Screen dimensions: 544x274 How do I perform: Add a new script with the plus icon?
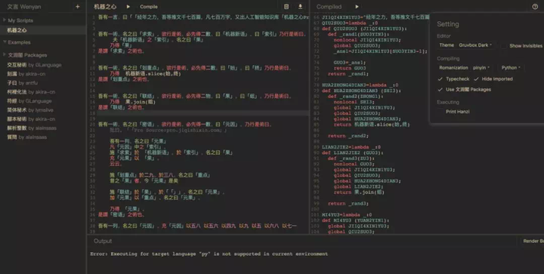point(77,7)
